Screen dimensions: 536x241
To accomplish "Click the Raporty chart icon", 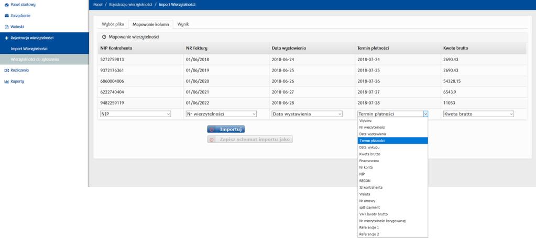I will pos(6,82).
